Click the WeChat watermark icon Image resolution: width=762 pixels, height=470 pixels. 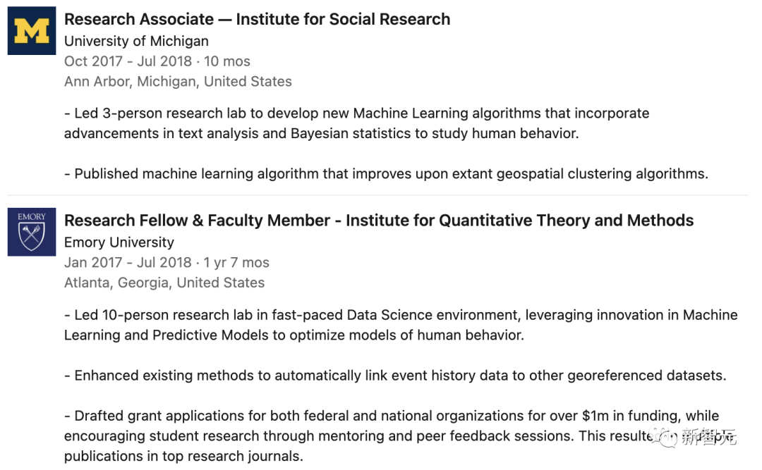tap(666, 438)
